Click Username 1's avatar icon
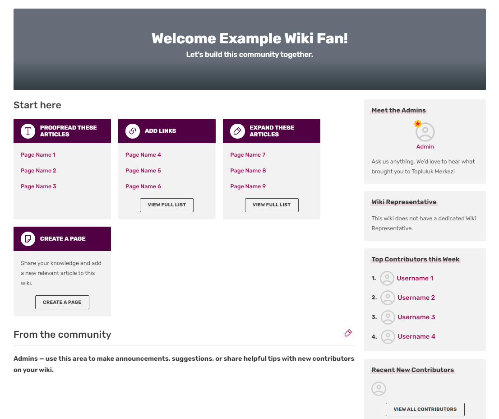The height and width of the screenshot is (419, 499). 387,278
